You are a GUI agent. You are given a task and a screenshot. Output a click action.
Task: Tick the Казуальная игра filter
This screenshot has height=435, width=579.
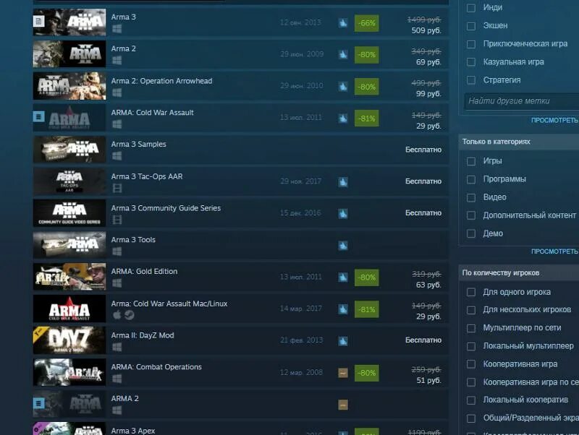pyautogui.click(x=471, y=62)
